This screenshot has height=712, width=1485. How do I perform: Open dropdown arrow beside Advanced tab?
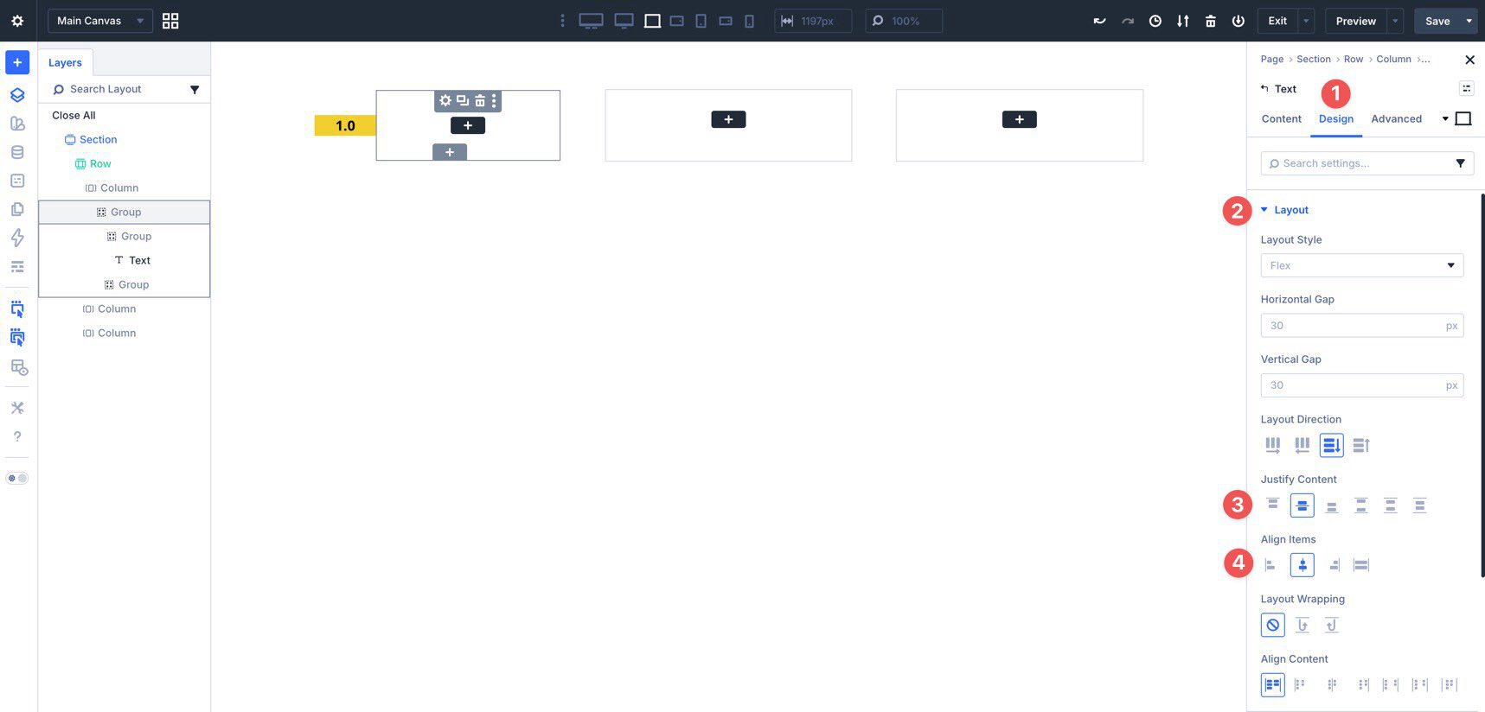coord(1444,118)
